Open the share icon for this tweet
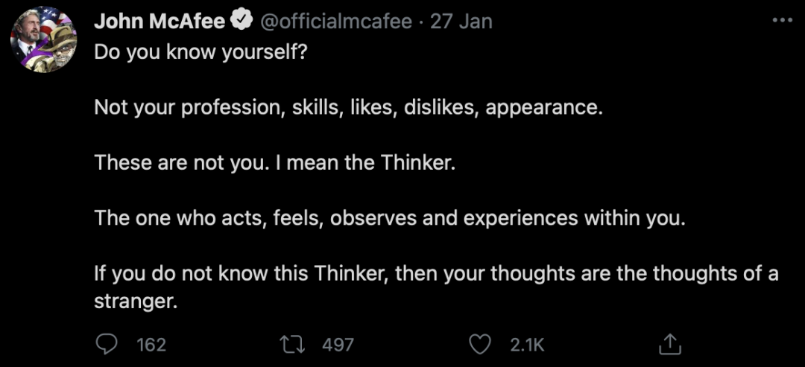 [x=669, y=344]
